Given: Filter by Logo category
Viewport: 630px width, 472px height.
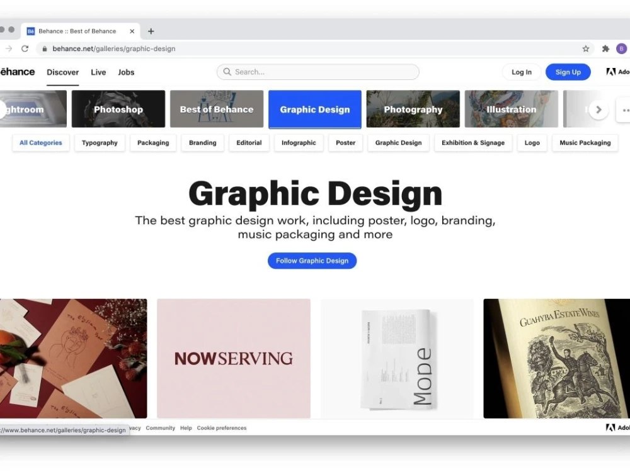Looking at the screenshot, I should 532,142.
